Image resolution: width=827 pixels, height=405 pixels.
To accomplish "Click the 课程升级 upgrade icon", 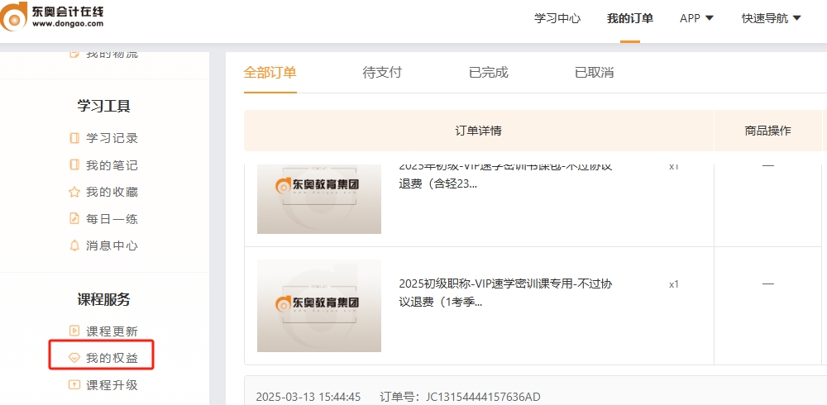I will point(74,384).
